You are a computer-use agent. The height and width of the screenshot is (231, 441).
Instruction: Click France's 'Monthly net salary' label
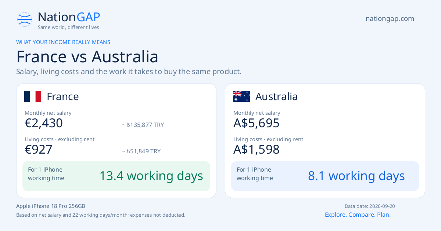coord(48,113)
